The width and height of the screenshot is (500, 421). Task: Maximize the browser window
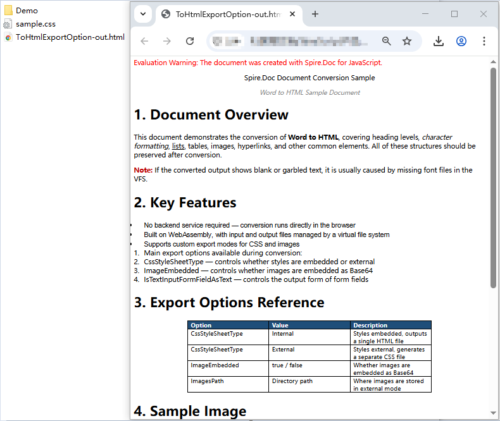pos(454,14)
